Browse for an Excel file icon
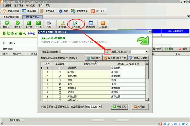 108,52
